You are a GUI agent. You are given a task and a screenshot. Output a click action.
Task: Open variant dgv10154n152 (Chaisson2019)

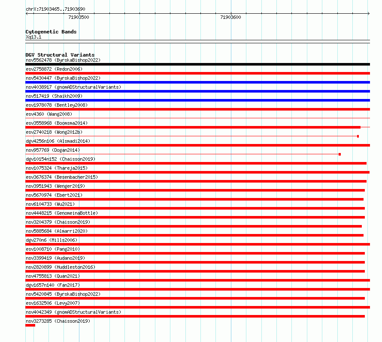tap(61, 159)
